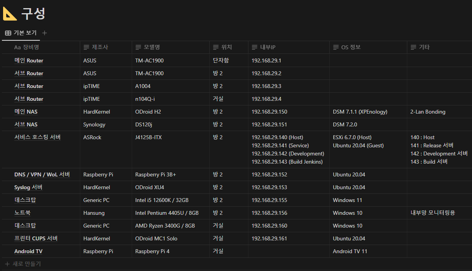Select the 192.168.29.155 IP cell
The height and width of the screenshot is (271, 472).
click(289, 200)
